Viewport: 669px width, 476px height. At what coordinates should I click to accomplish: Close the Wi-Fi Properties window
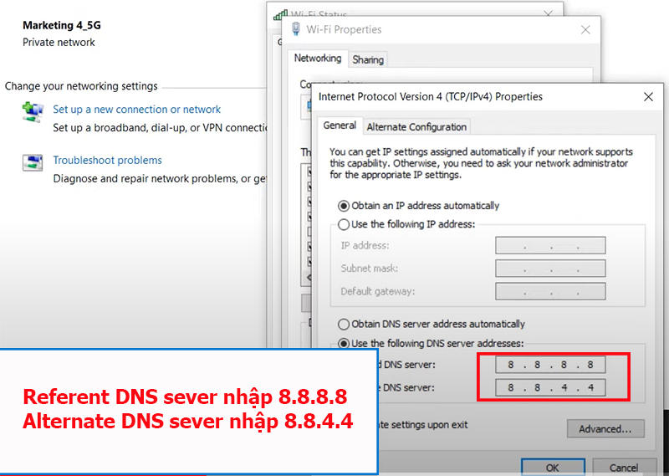[585, 29]
